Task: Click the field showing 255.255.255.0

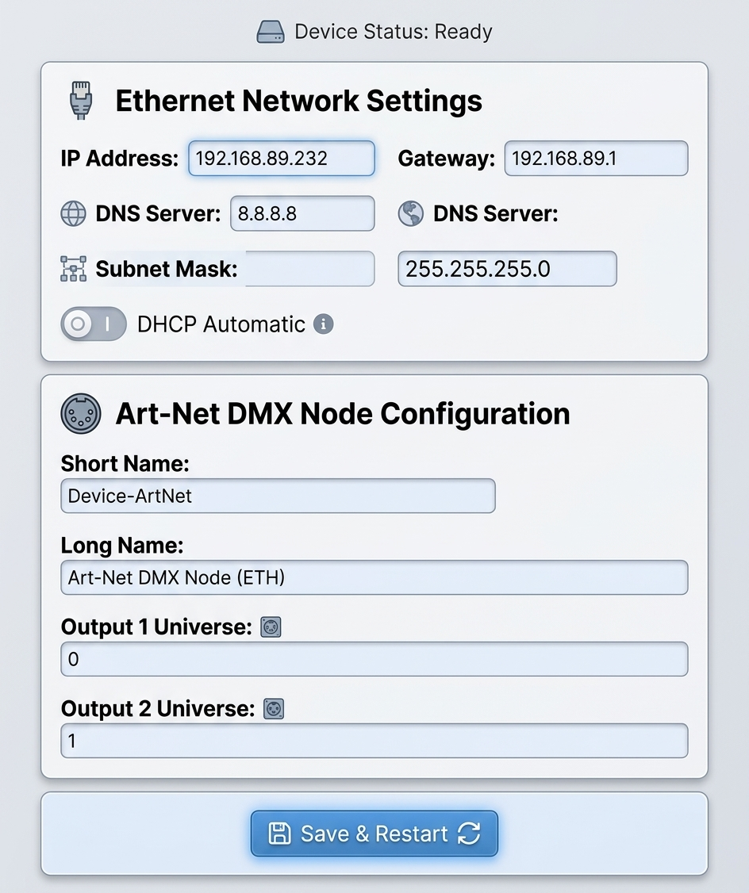Action: (x=507, y=269)
